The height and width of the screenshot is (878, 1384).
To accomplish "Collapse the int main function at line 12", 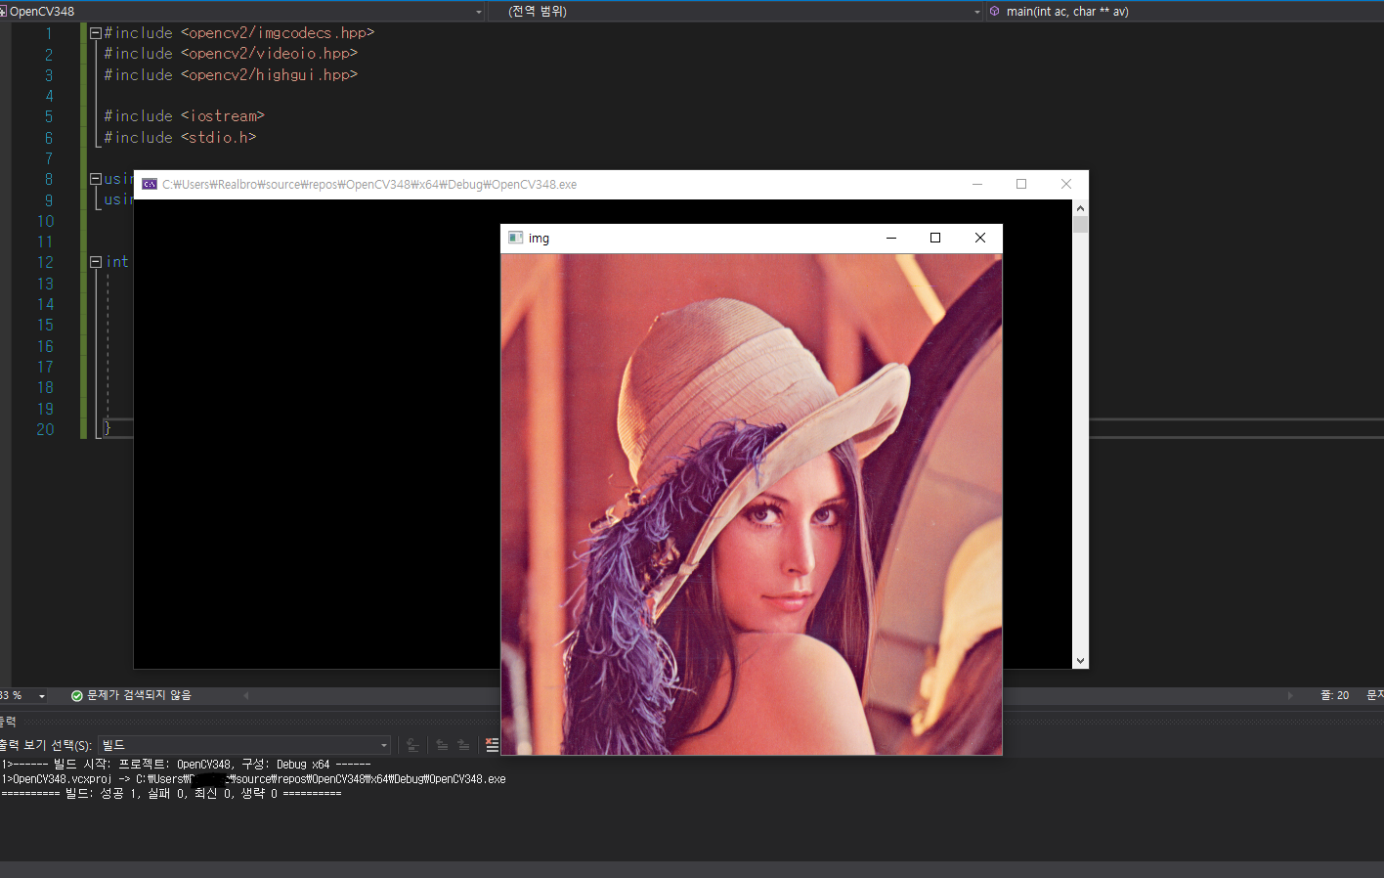I will click(x=96, y=262).
